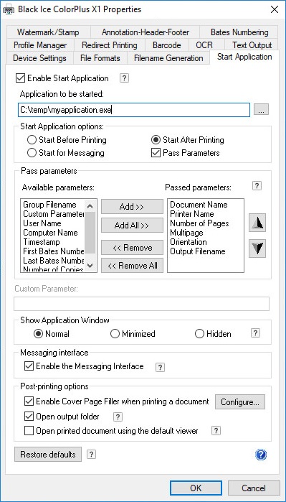286x502 pixels.
Task: Click help icon beside Enable the Messaging Interface
Action: pyautogui.click(x=160, y=367)
